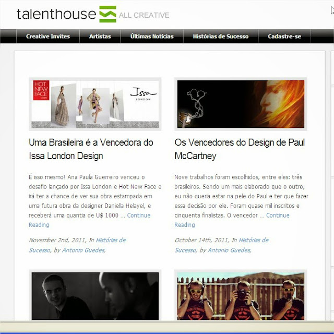
Task: Open the black-and-white two men thumbnail
Action: click(x=95, y=296)
